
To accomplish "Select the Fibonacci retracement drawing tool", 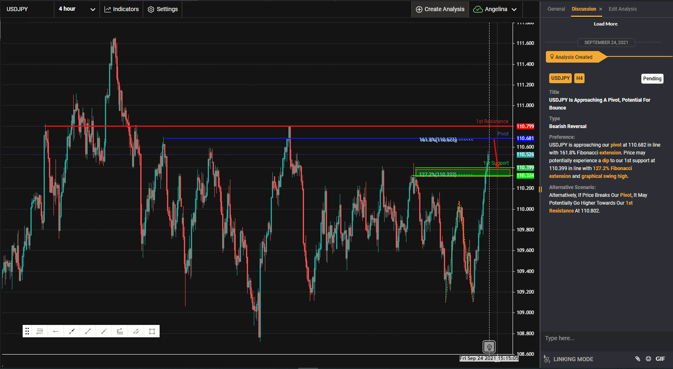I will tap(40, 331).
